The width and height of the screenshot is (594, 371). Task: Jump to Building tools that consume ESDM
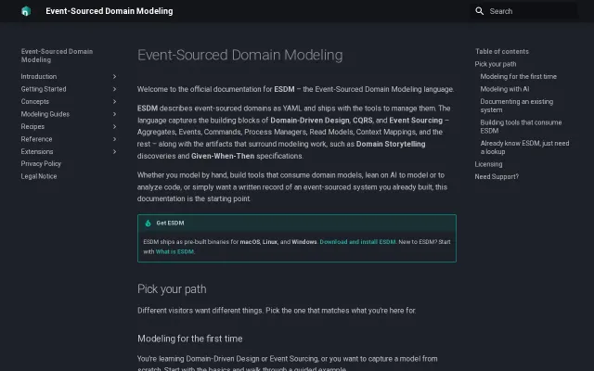click(x=521, y=126)
